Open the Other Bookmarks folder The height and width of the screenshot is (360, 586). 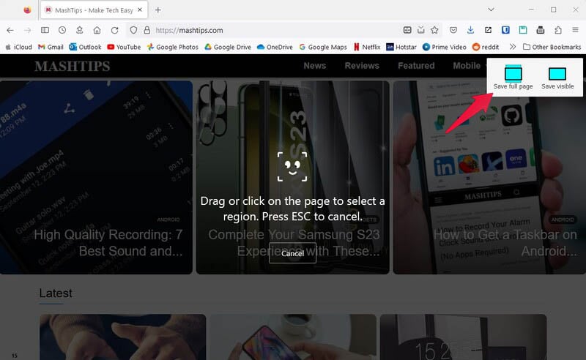click(x=552, y=47)
